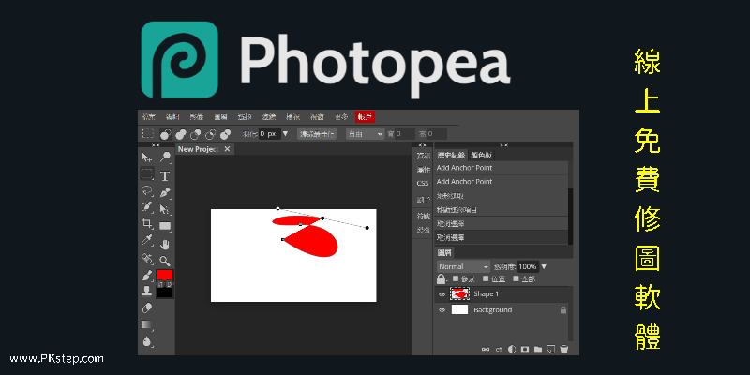Click the red foreground color swatch
This screenshot has width=750, height=375.
165,275
